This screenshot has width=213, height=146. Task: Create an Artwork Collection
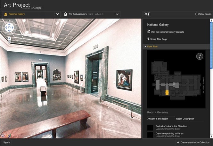point(193,142)
